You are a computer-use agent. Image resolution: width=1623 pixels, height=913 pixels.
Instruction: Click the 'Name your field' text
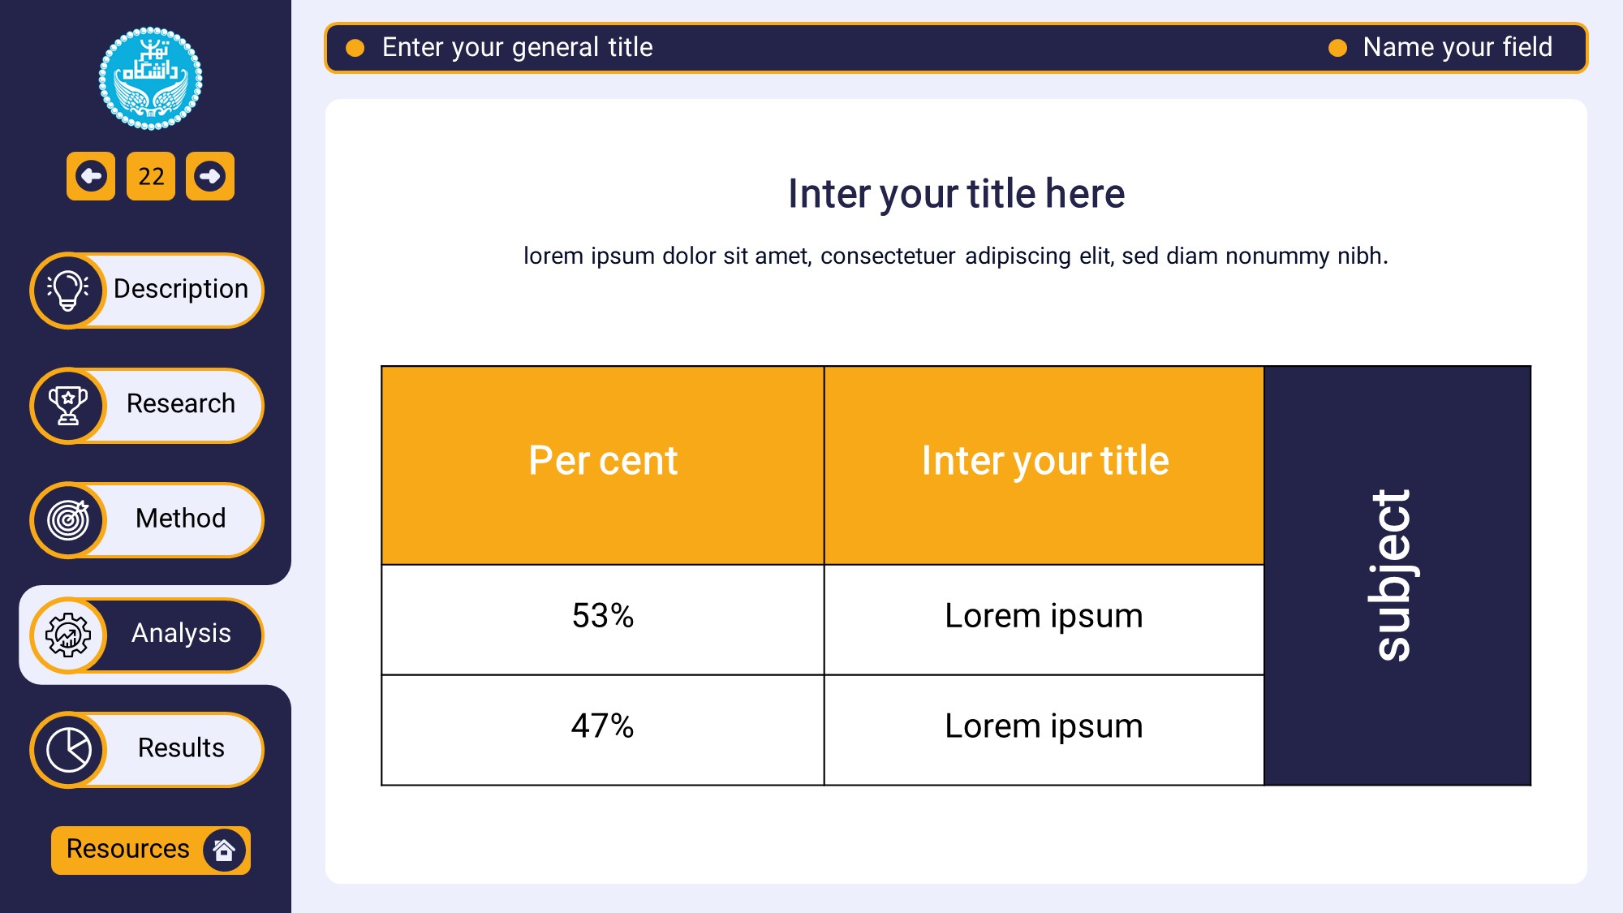point(1457,48)
